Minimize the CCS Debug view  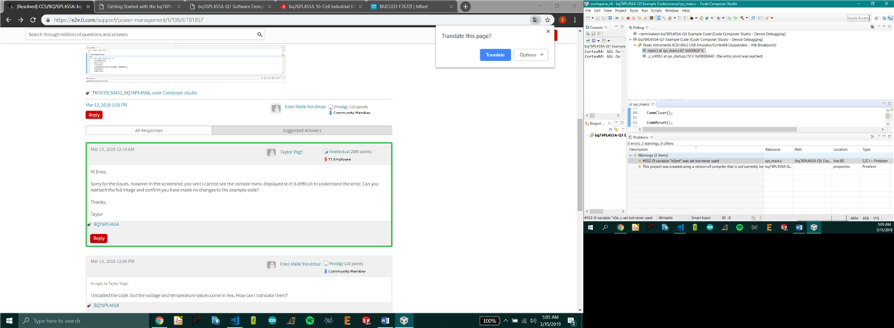tap(882, 27)
